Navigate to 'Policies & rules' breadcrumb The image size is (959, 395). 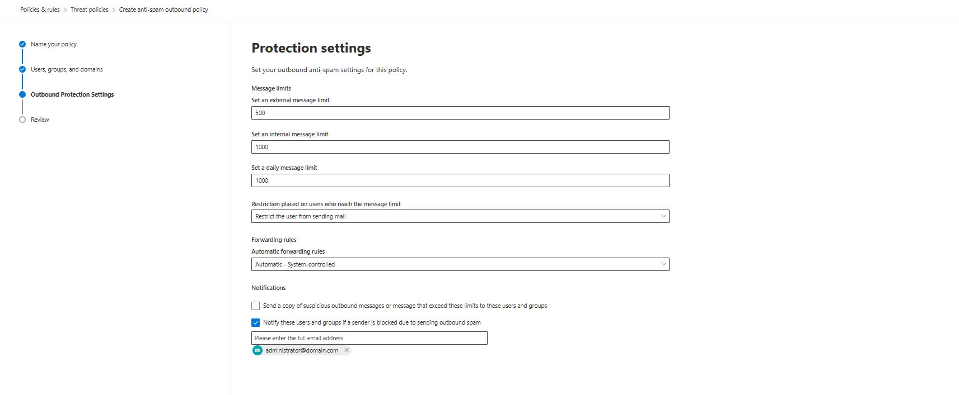[40, 9]
